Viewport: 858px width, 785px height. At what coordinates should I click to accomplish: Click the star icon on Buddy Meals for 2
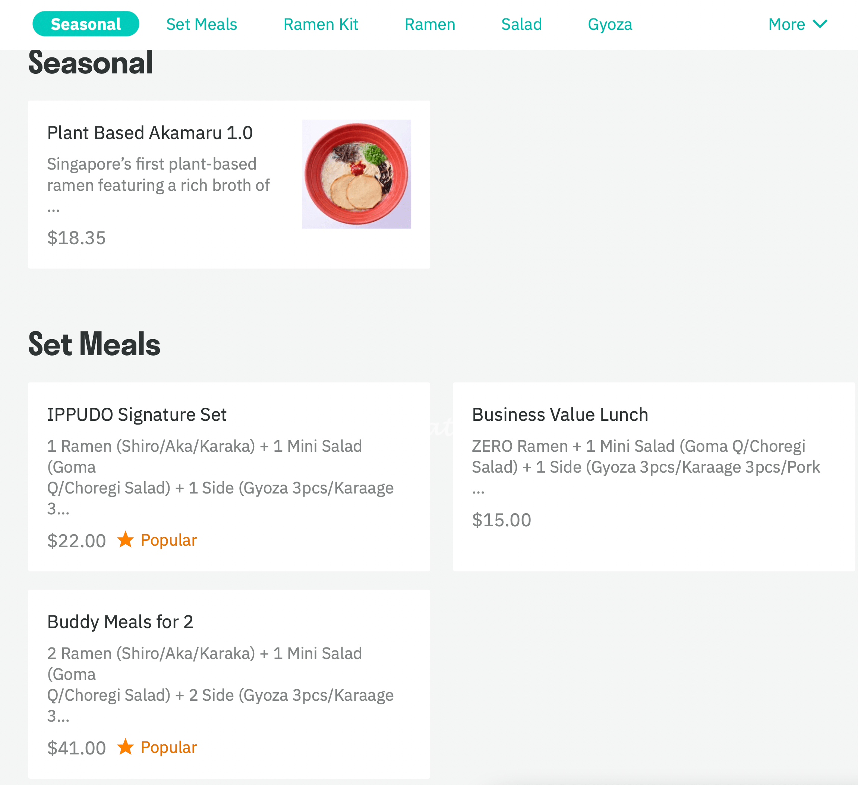(126, 747)
